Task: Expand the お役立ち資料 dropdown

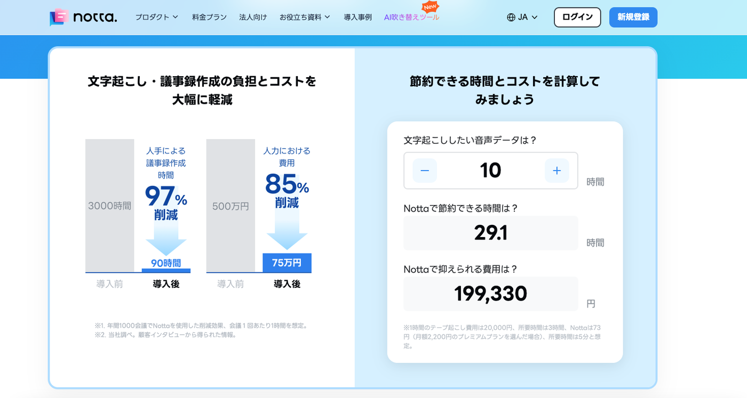Action: point(305,17)
